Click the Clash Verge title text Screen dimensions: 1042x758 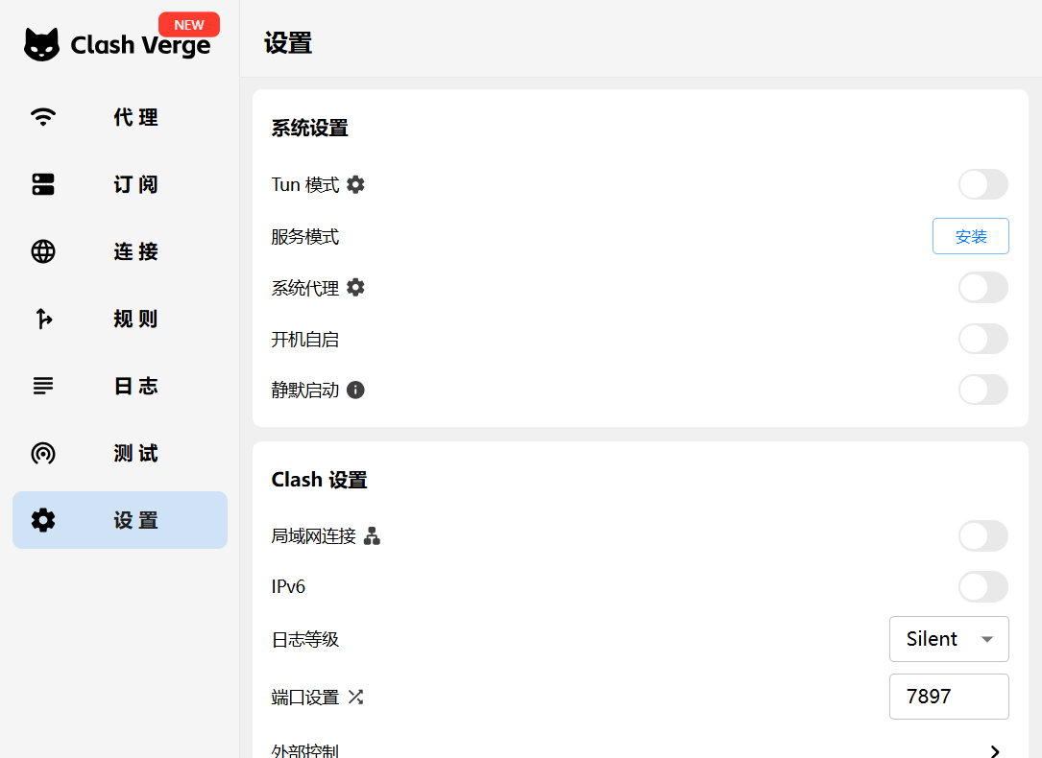pos(140,45)
